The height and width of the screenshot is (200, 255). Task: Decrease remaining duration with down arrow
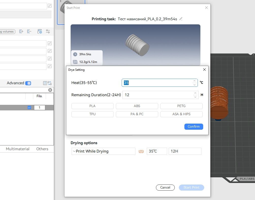195,97
